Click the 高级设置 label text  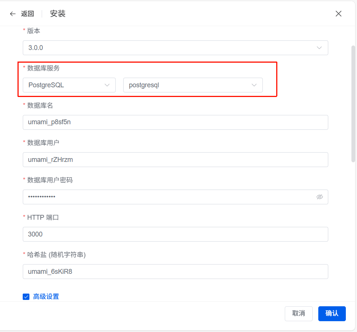[46, 297]
